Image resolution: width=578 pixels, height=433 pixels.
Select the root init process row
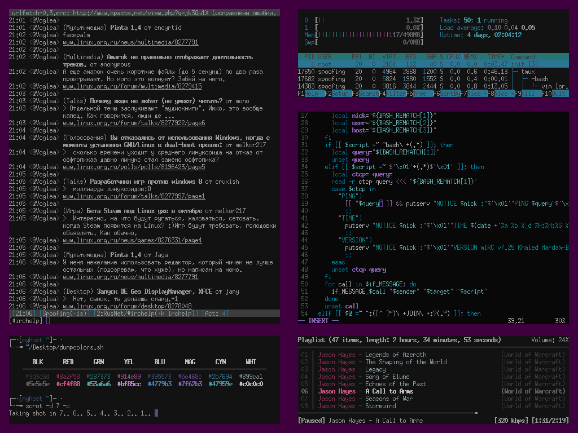(433, 64)
